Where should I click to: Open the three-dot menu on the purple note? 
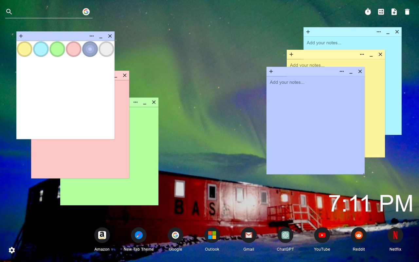point(342,71)
